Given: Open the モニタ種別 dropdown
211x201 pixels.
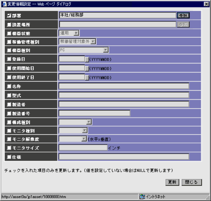Looking at the screenshot, I should [x=73, y=130].
